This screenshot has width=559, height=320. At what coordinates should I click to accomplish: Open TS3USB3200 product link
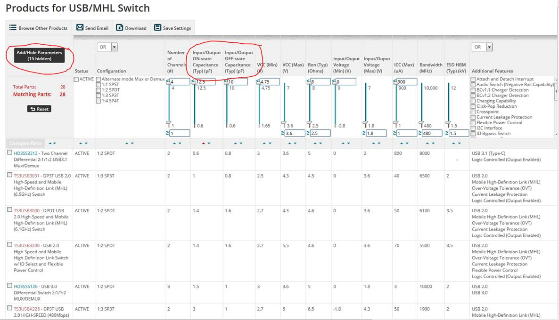(27, 246)
